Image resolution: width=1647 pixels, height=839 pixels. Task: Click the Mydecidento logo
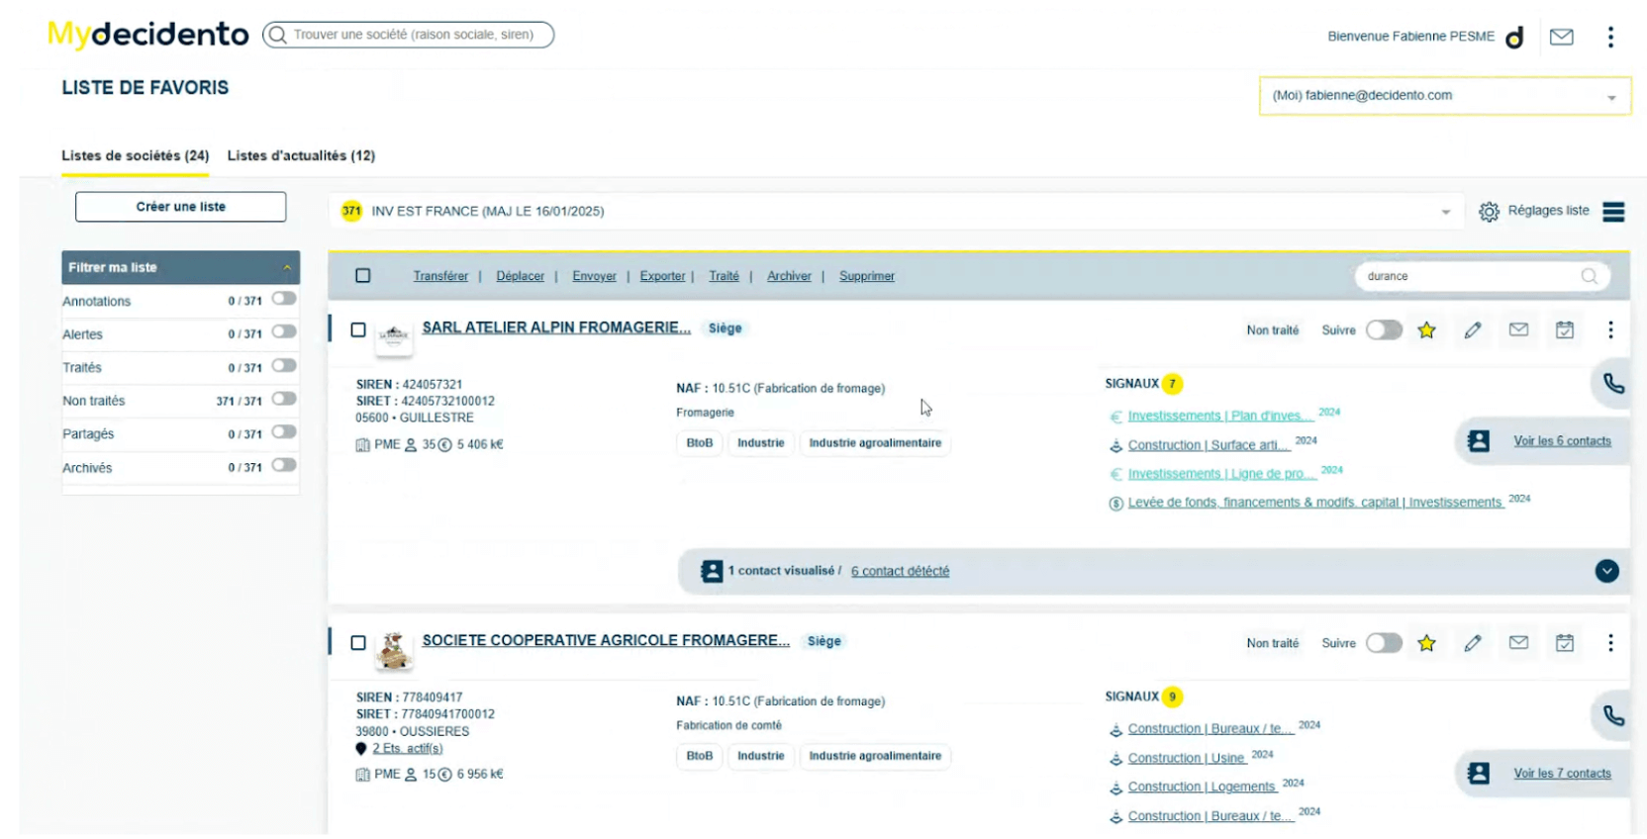pos(148,35)
